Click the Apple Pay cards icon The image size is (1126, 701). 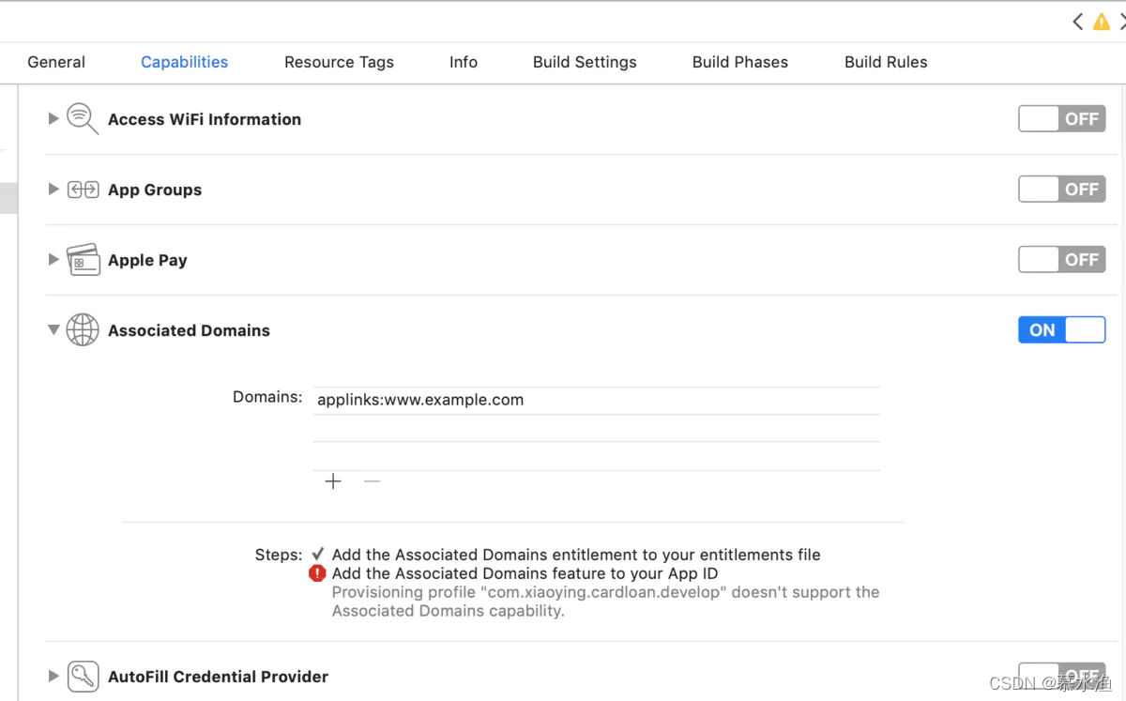point(83,260)
